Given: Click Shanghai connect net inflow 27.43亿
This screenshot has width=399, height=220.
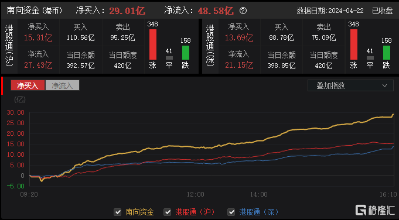Looking at the screenshot, I should point(38,66).
